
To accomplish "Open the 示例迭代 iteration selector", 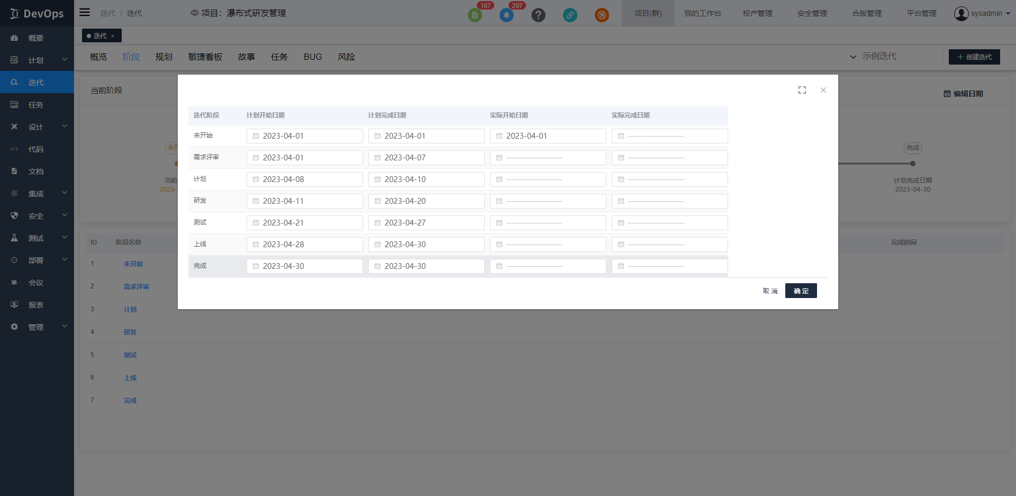I will click(x=873, y=56).
